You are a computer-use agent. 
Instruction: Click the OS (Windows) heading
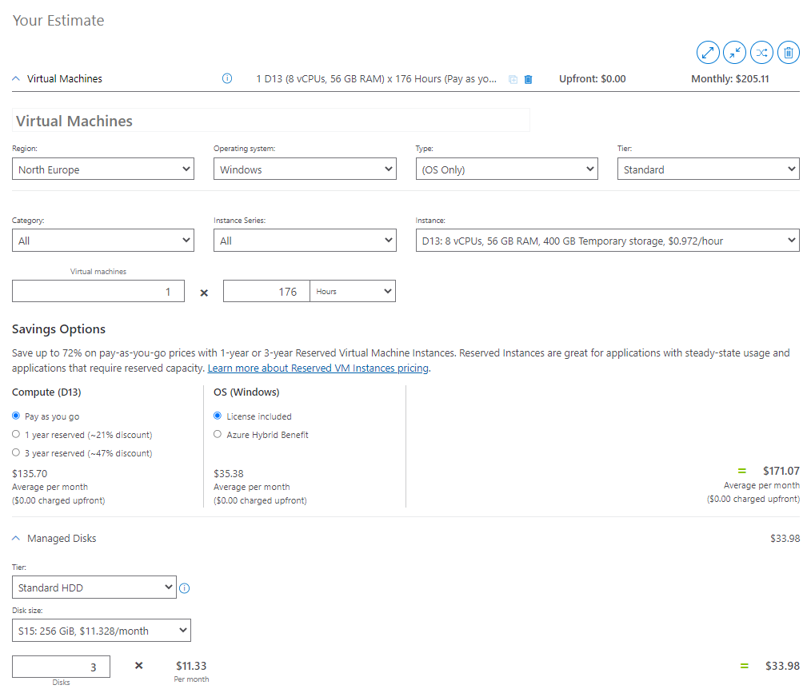coord(246,392)
